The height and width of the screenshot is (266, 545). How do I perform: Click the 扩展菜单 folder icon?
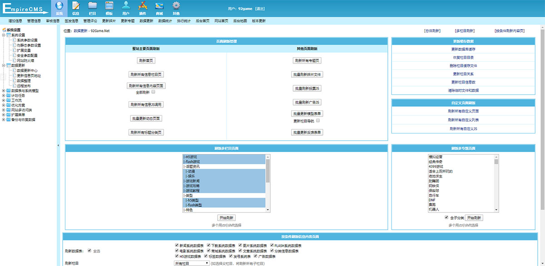click(x=9, y=115)
